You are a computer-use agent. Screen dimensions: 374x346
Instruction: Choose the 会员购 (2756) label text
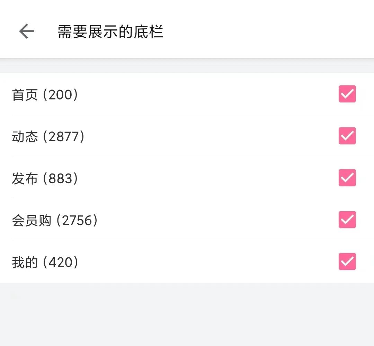[x=55, y=220]
